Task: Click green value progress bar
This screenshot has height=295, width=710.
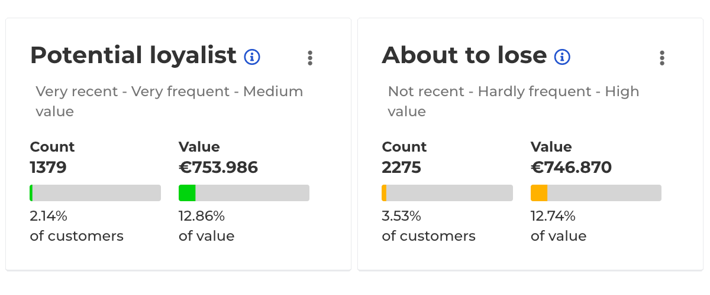Action: click(x=244, y=193)
